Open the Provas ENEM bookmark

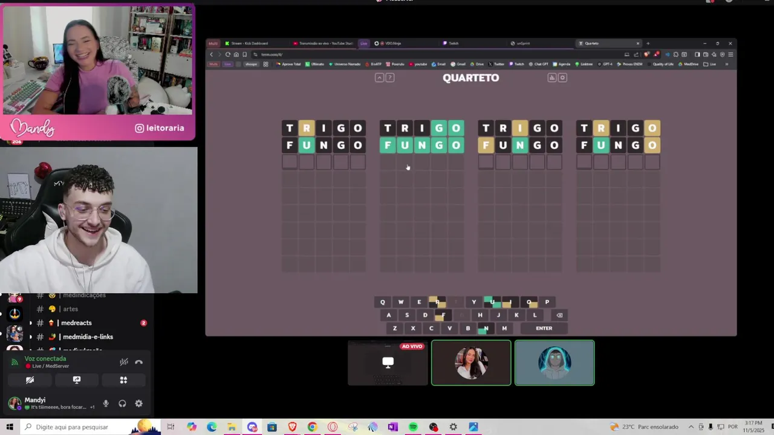(x=630, y=64)
